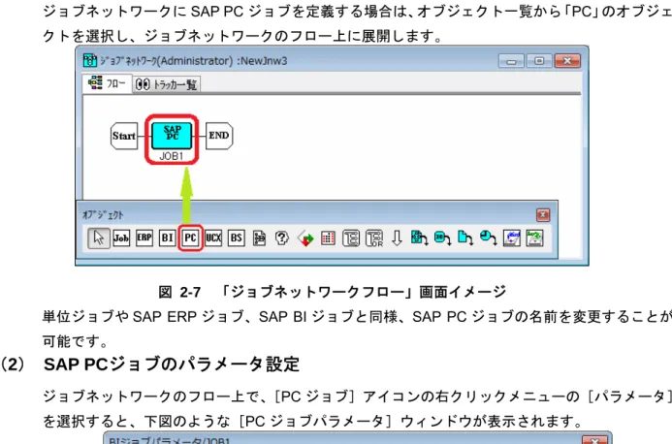Viewport: 672px width, 444px height.
Task: Click heading SAP PCジョブのパラメータ設定
Action: coord(172,365)
